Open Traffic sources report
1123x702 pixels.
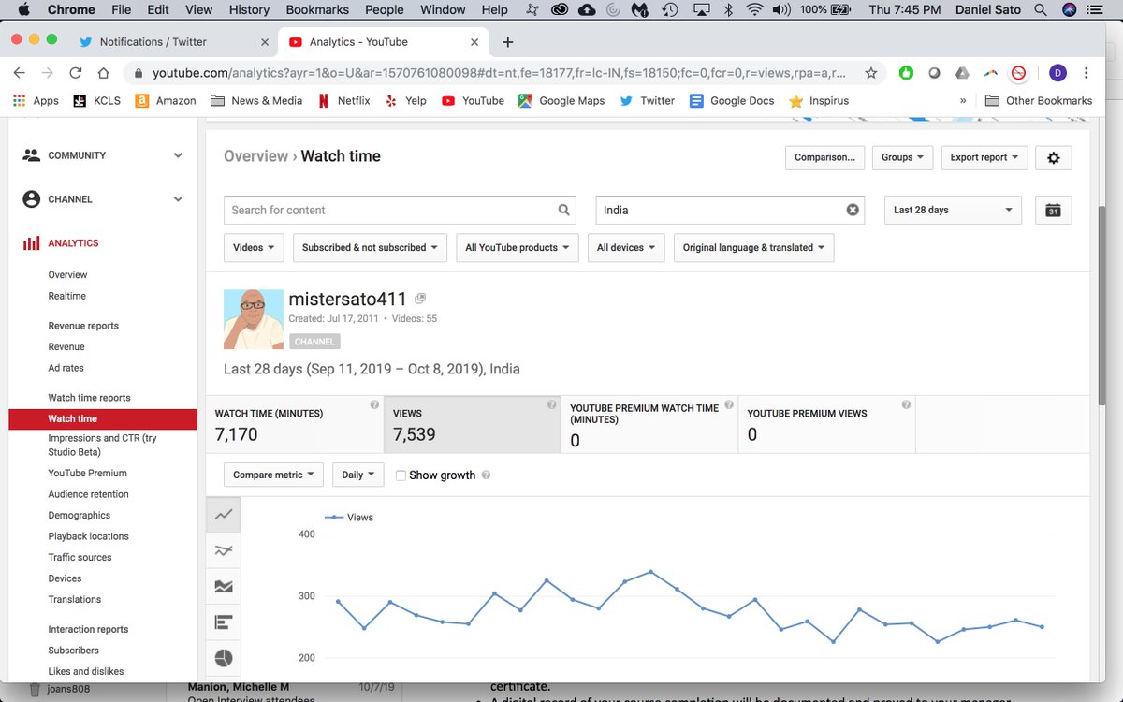tap(80, 558)
